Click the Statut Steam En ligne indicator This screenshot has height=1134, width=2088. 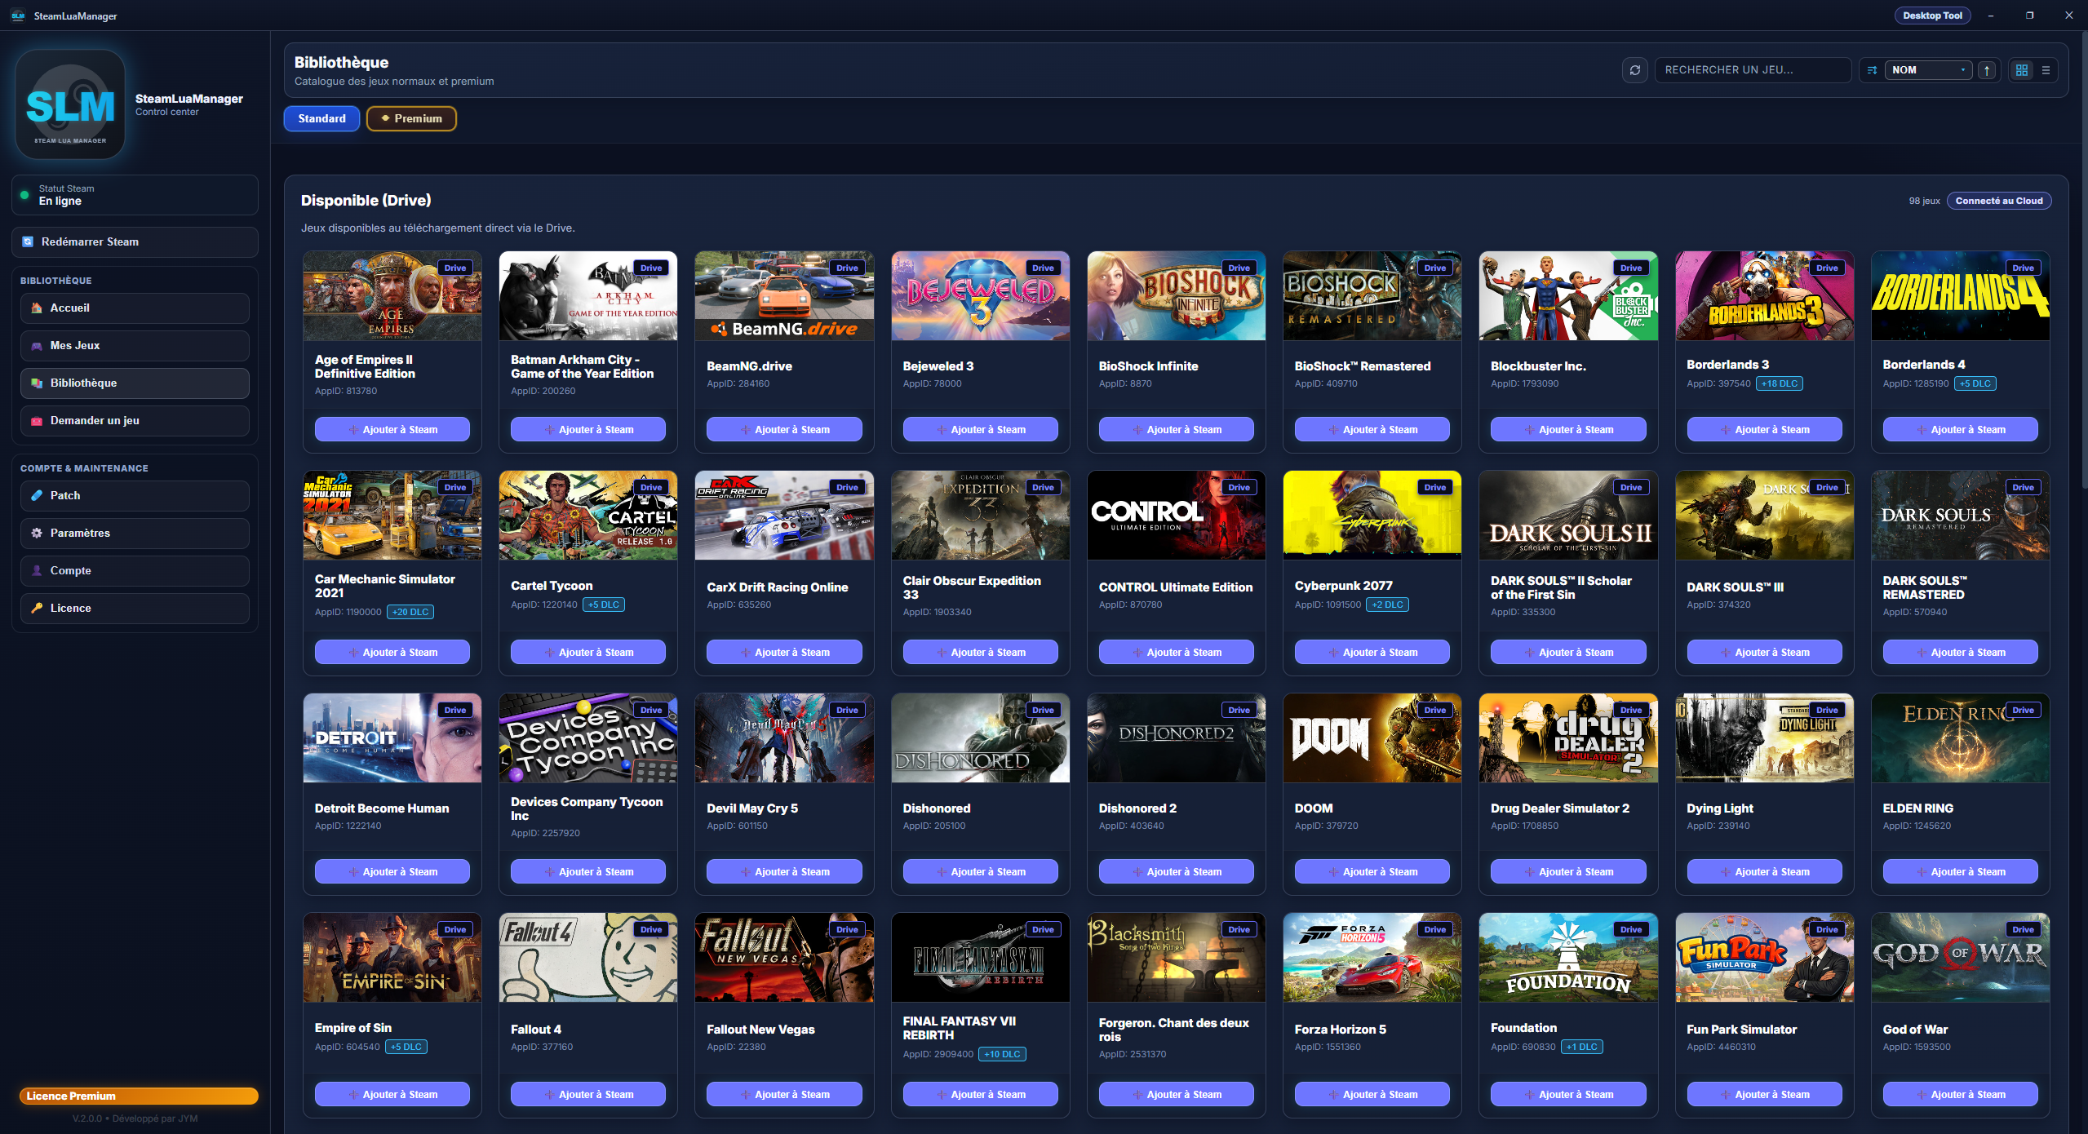tap(135, 195)
